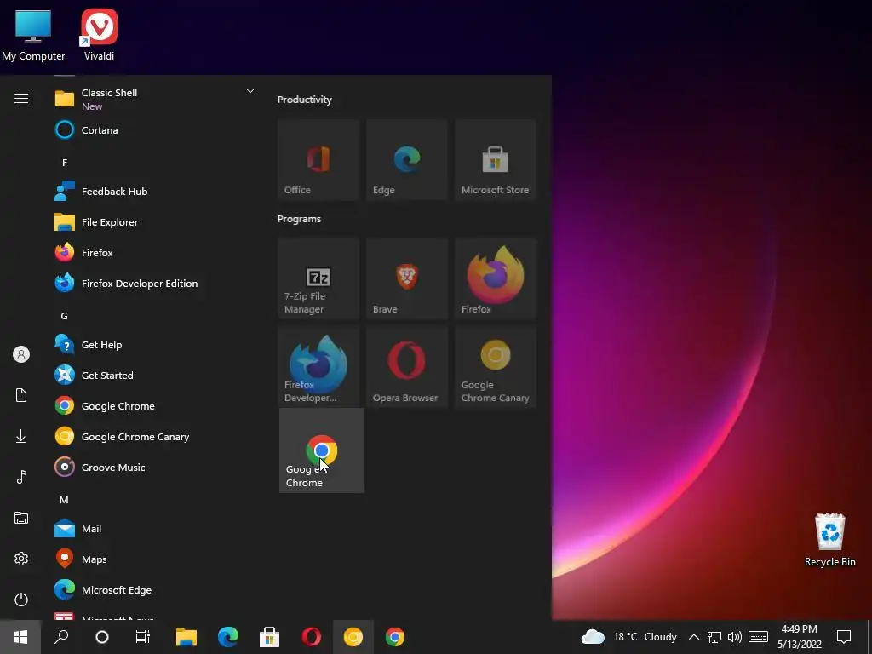Open Google Chrome on the taskbar
The width and height of the screenshot is (872, 654).
coord(395,637)
